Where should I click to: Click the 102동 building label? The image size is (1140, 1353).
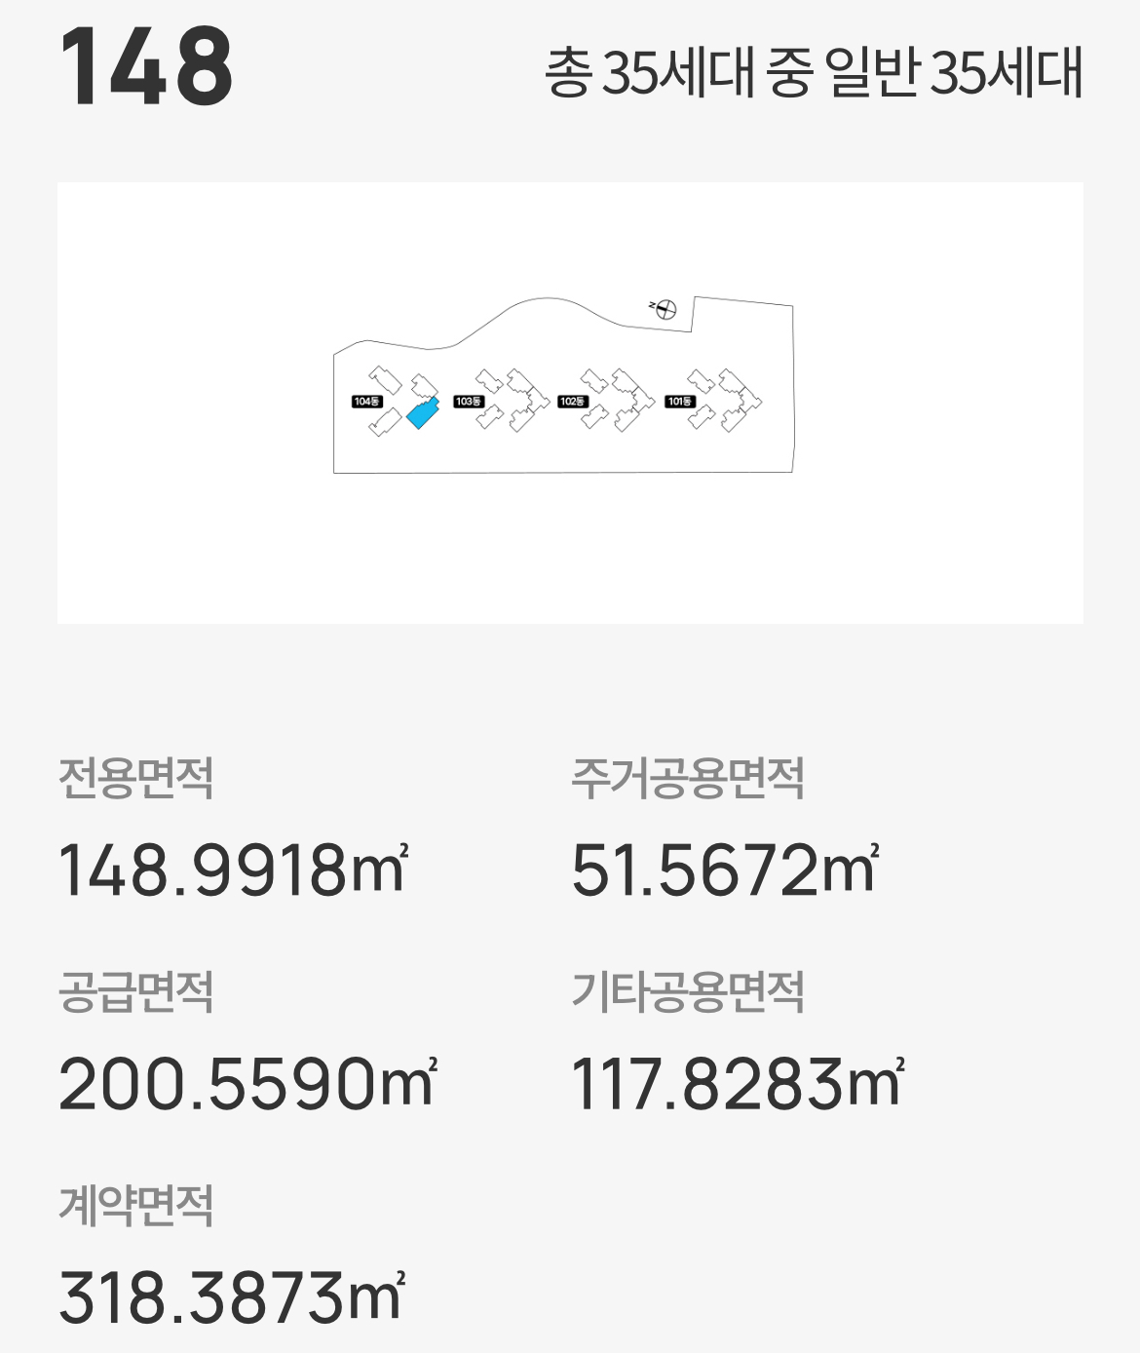(x=573, y=402)
